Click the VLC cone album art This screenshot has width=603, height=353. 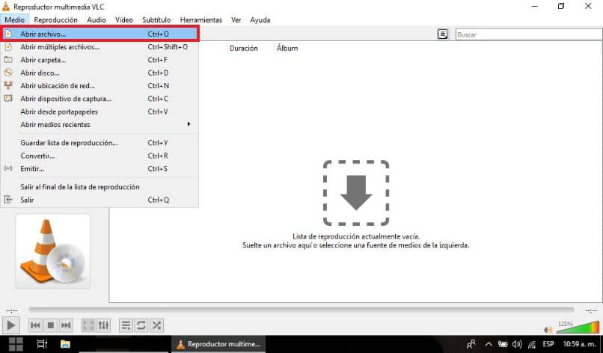click(52, 251)
